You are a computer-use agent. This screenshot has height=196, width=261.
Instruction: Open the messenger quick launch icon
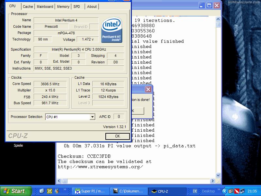[x=57, y=191]
